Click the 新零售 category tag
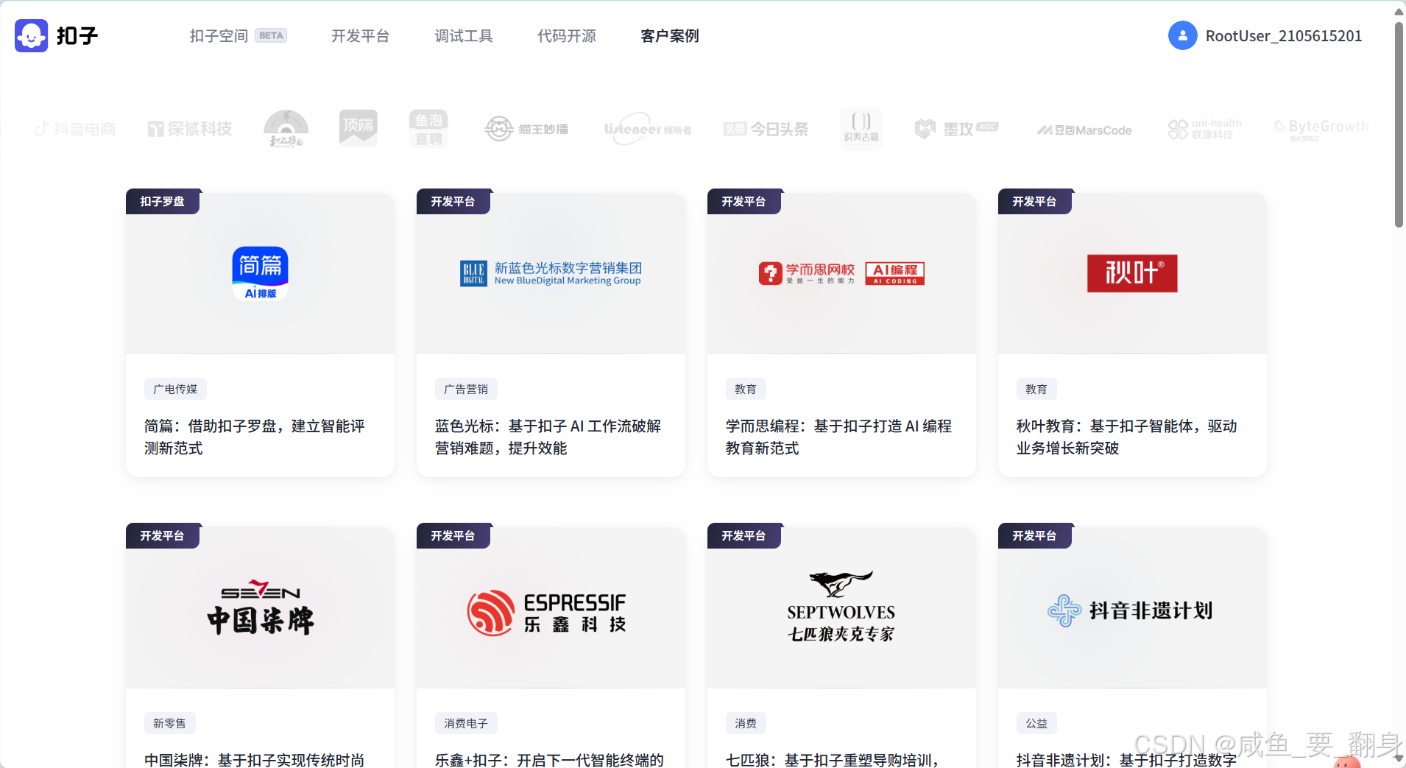Viewport: 1406px width, 768px height. point(169,723)
